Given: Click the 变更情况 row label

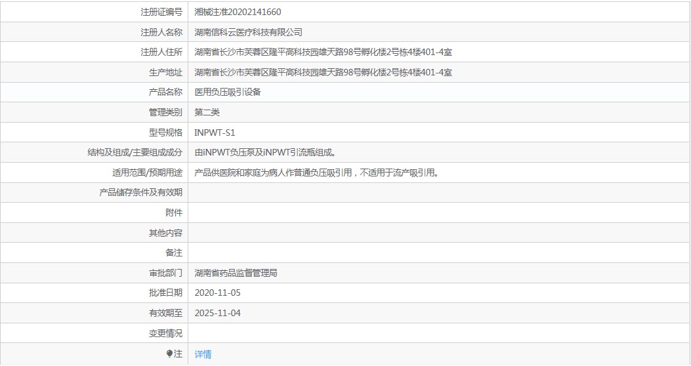Looking at the screenshot, I should (165, 333).
